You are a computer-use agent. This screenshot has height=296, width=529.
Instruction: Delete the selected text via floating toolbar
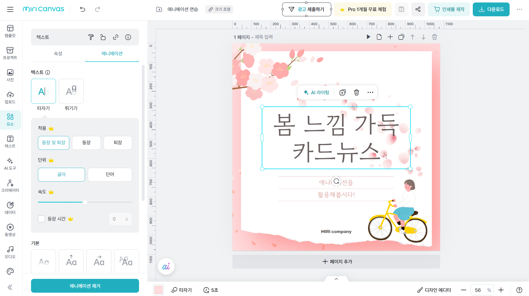[x=357, y=93]
